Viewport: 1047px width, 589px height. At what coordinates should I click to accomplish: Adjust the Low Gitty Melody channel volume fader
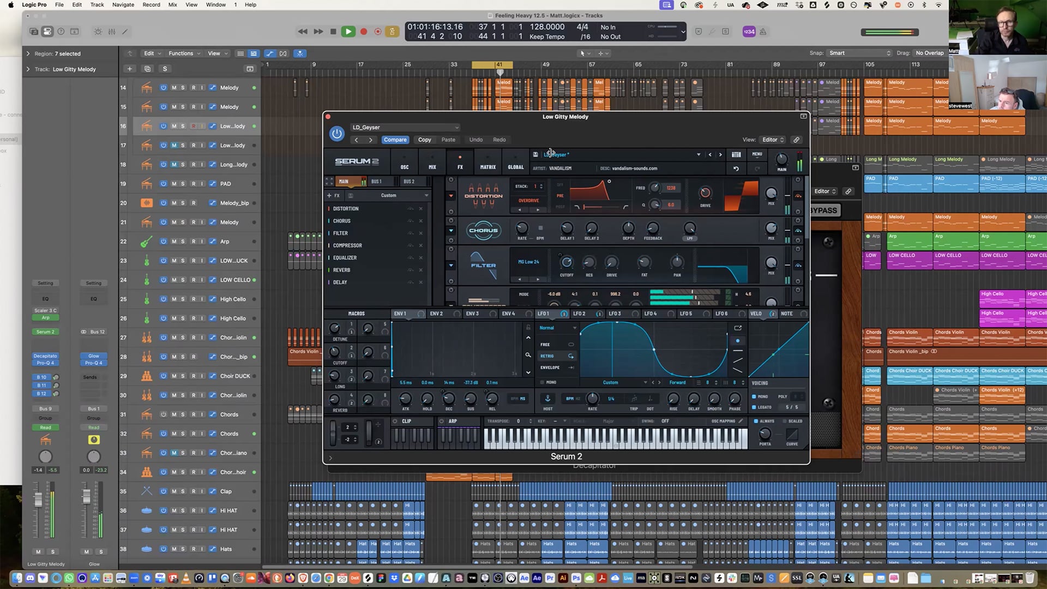point(38,500)
